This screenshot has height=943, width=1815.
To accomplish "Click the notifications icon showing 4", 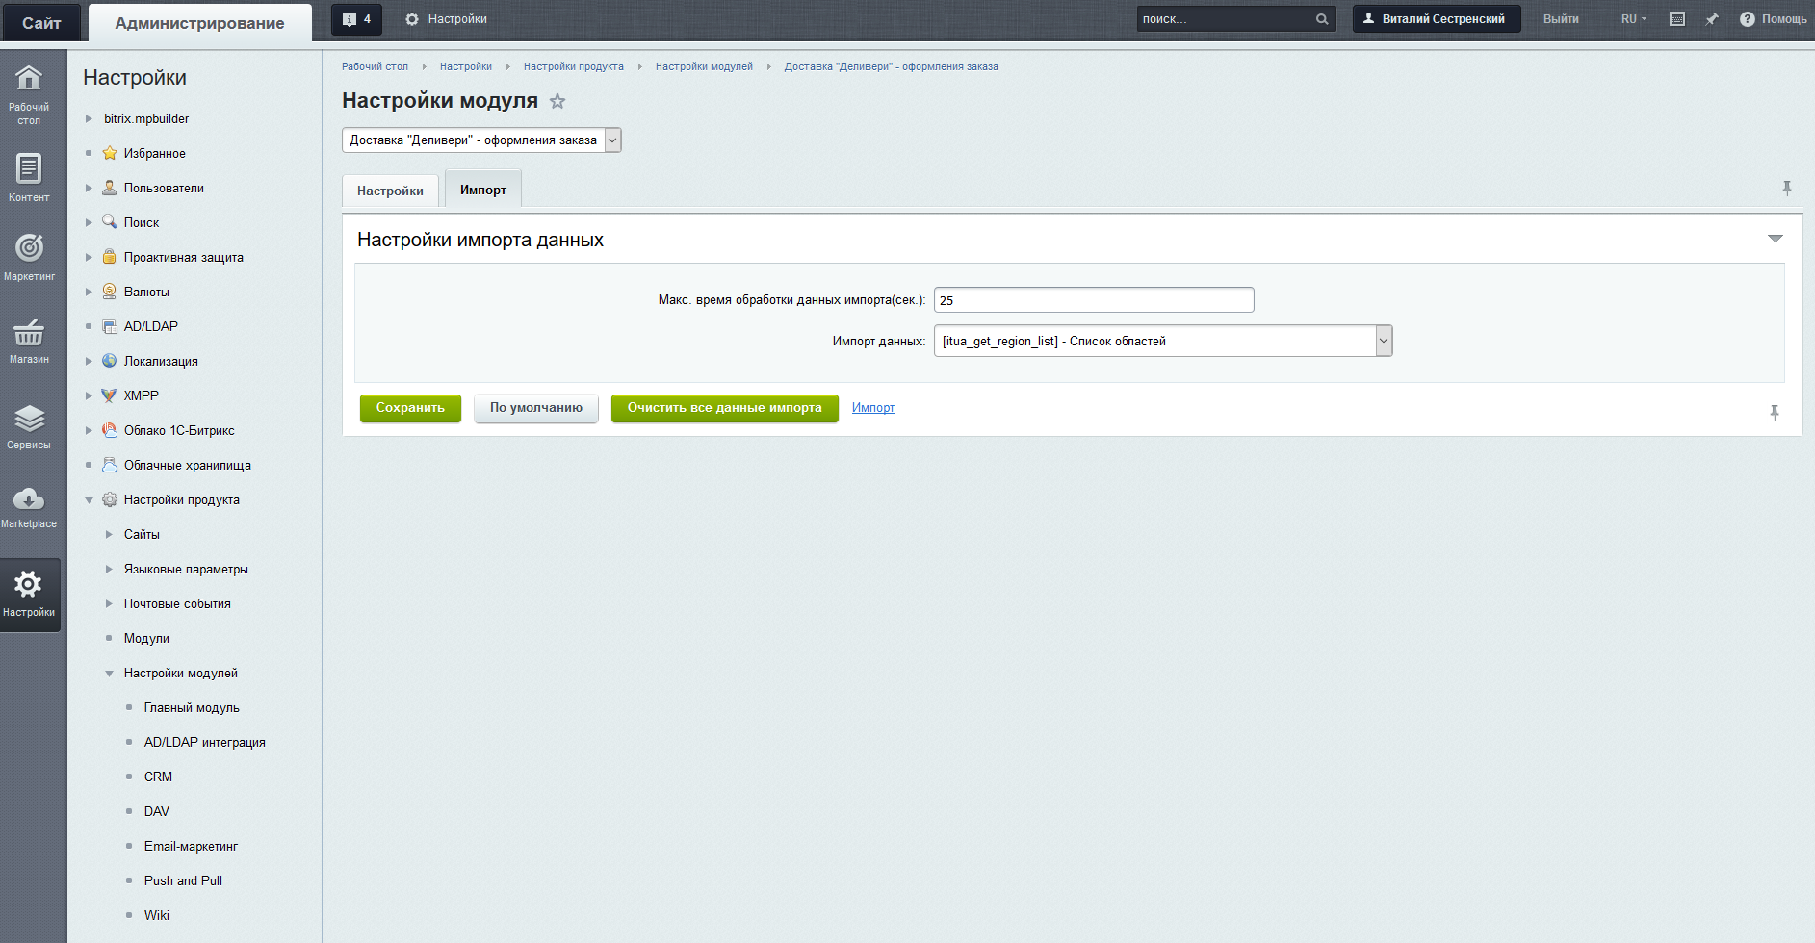I will 356,19.
